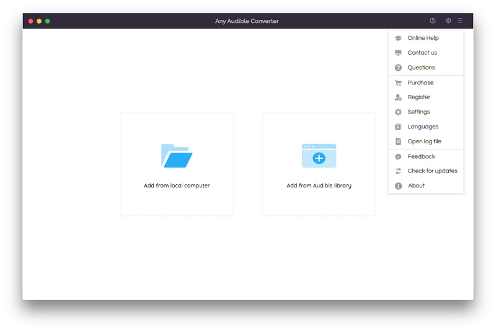Open the About menu item

(426, 186)
